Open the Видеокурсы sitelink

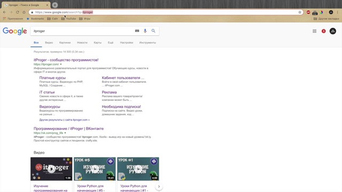click(x=50, y=107)
